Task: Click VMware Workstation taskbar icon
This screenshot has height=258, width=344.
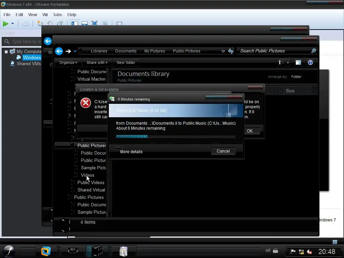Action: pos(46,251)
